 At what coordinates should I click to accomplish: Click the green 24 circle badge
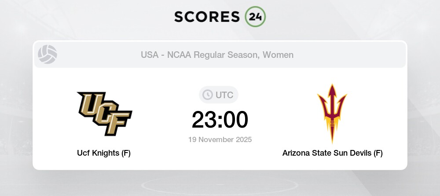[255, 17]
